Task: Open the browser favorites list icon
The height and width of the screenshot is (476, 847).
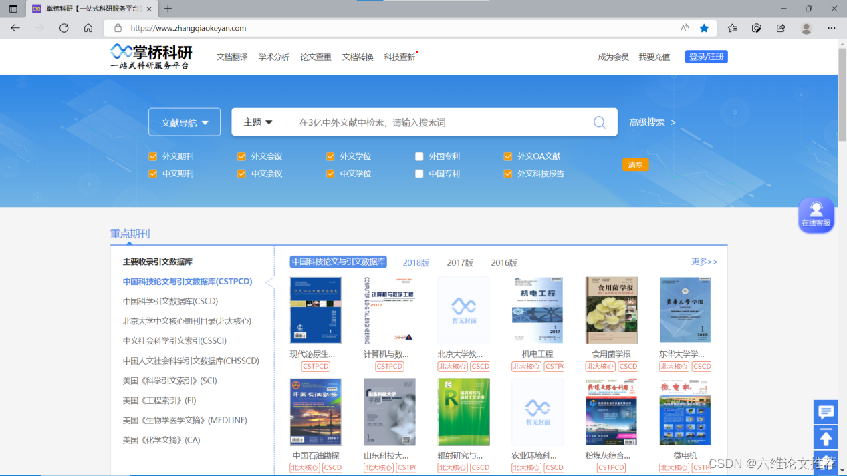Action: point(732,28)
